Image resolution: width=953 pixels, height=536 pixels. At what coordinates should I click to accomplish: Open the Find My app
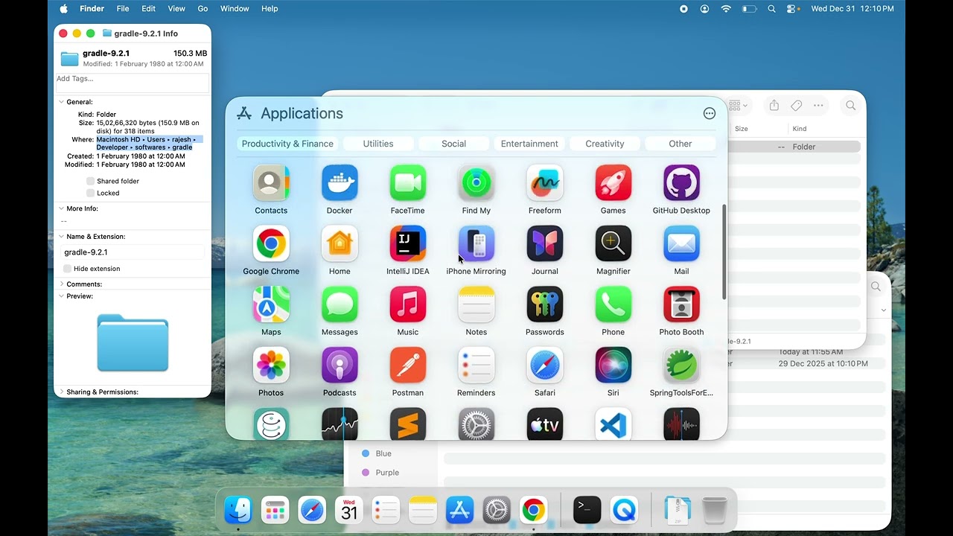click(476, 183)
